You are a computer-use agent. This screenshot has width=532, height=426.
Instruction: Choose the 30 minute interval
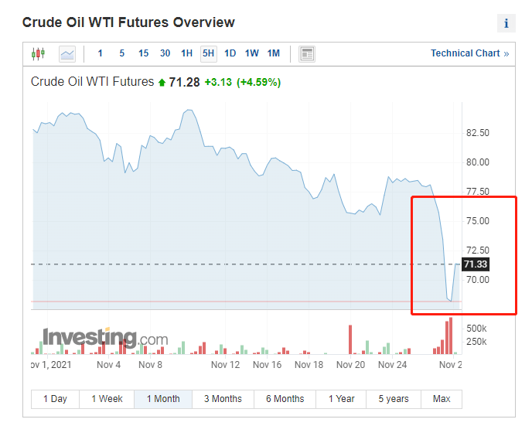click(165, 53)
